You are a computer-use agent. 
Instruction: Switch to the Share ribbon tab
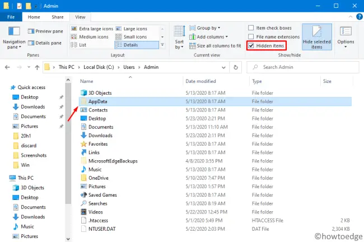coord(58,17)
